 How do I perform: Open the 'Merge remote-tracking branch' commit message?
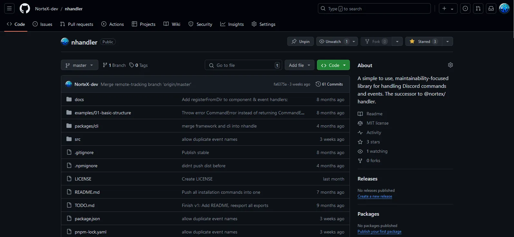pyautogui.click(x=146, y=84)
